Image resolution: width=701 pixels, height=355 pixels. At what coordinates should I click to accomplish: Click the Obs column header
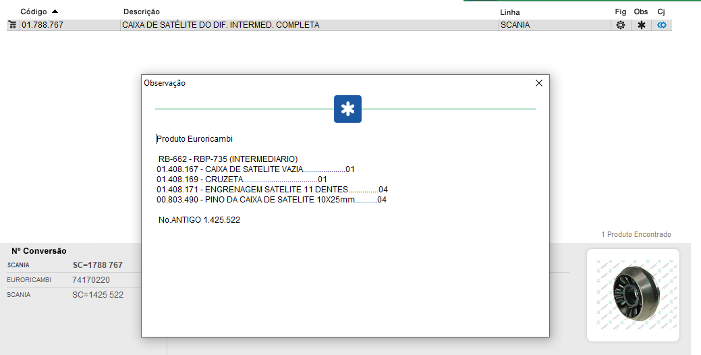[x=641, y=12]
